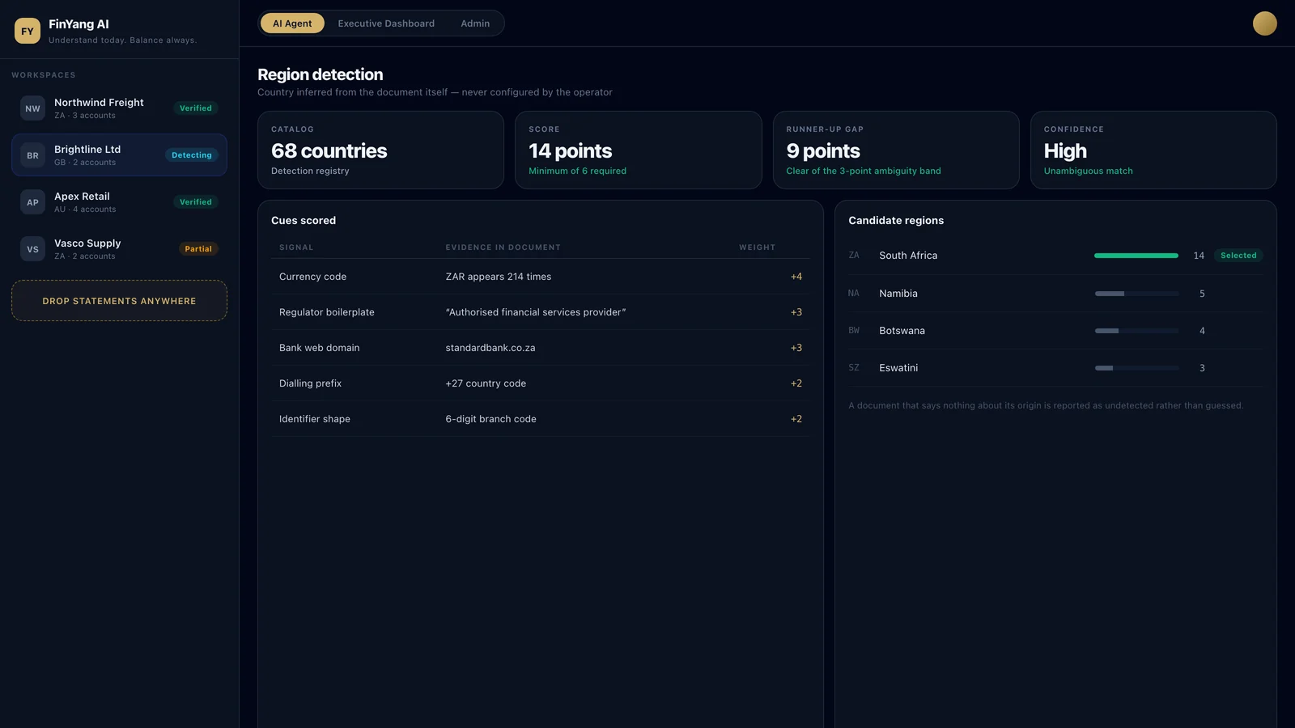Click the Namibia score bar
1295x728 pixels.
(x=1136, y=294)
